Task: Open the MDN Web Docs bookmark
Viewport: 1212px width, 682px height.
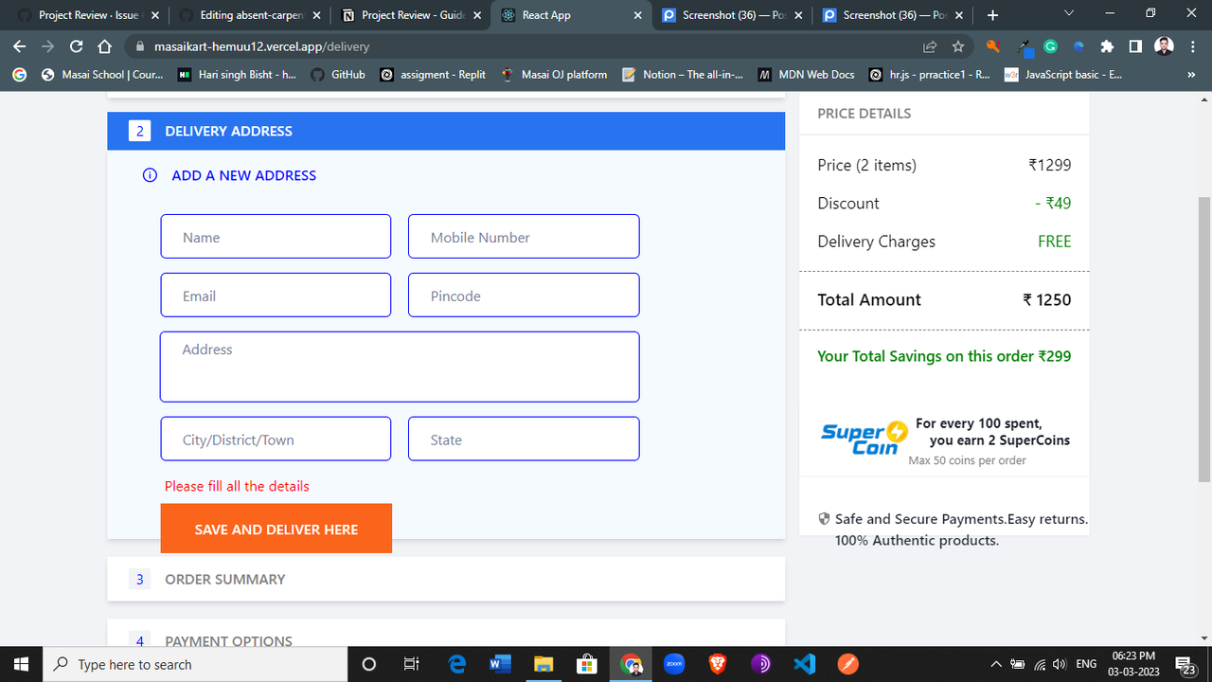Action: [806, 75]
